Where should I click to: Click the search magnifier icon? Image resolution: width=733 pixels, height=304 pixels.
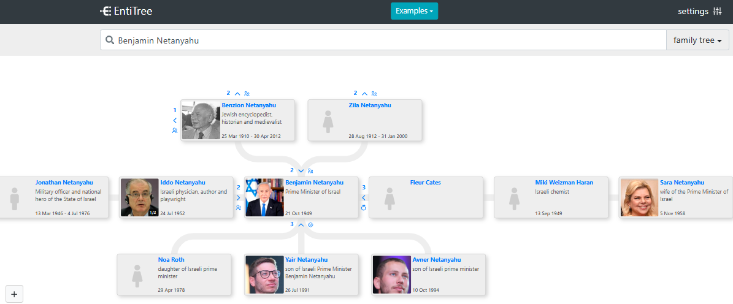click(110, 40)
